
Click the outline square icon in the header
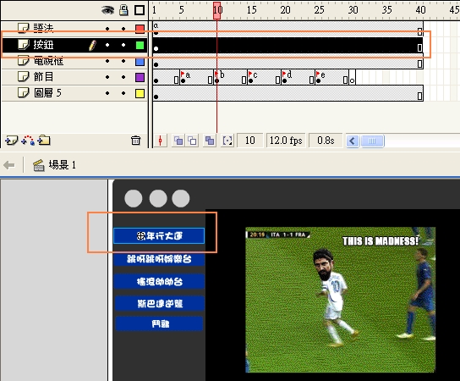140,10
